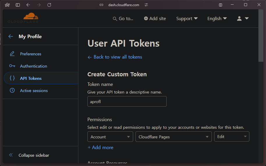The height and width of the screenshot is (166, 266).
Task: Maximize the browser window
Action: [246, 5]
